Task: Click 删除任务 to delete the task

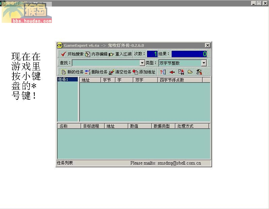Action: coord(96,72)
